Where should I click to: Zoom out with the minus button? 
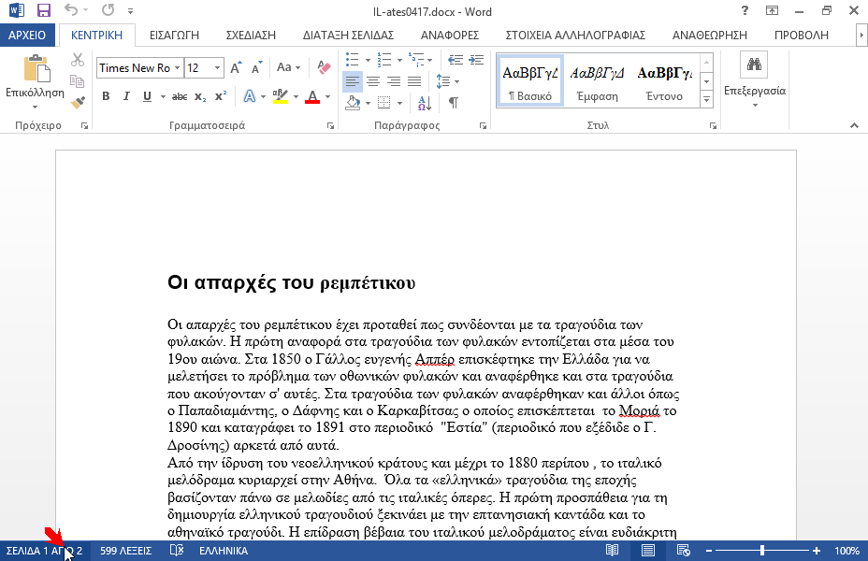pos(709,551)
